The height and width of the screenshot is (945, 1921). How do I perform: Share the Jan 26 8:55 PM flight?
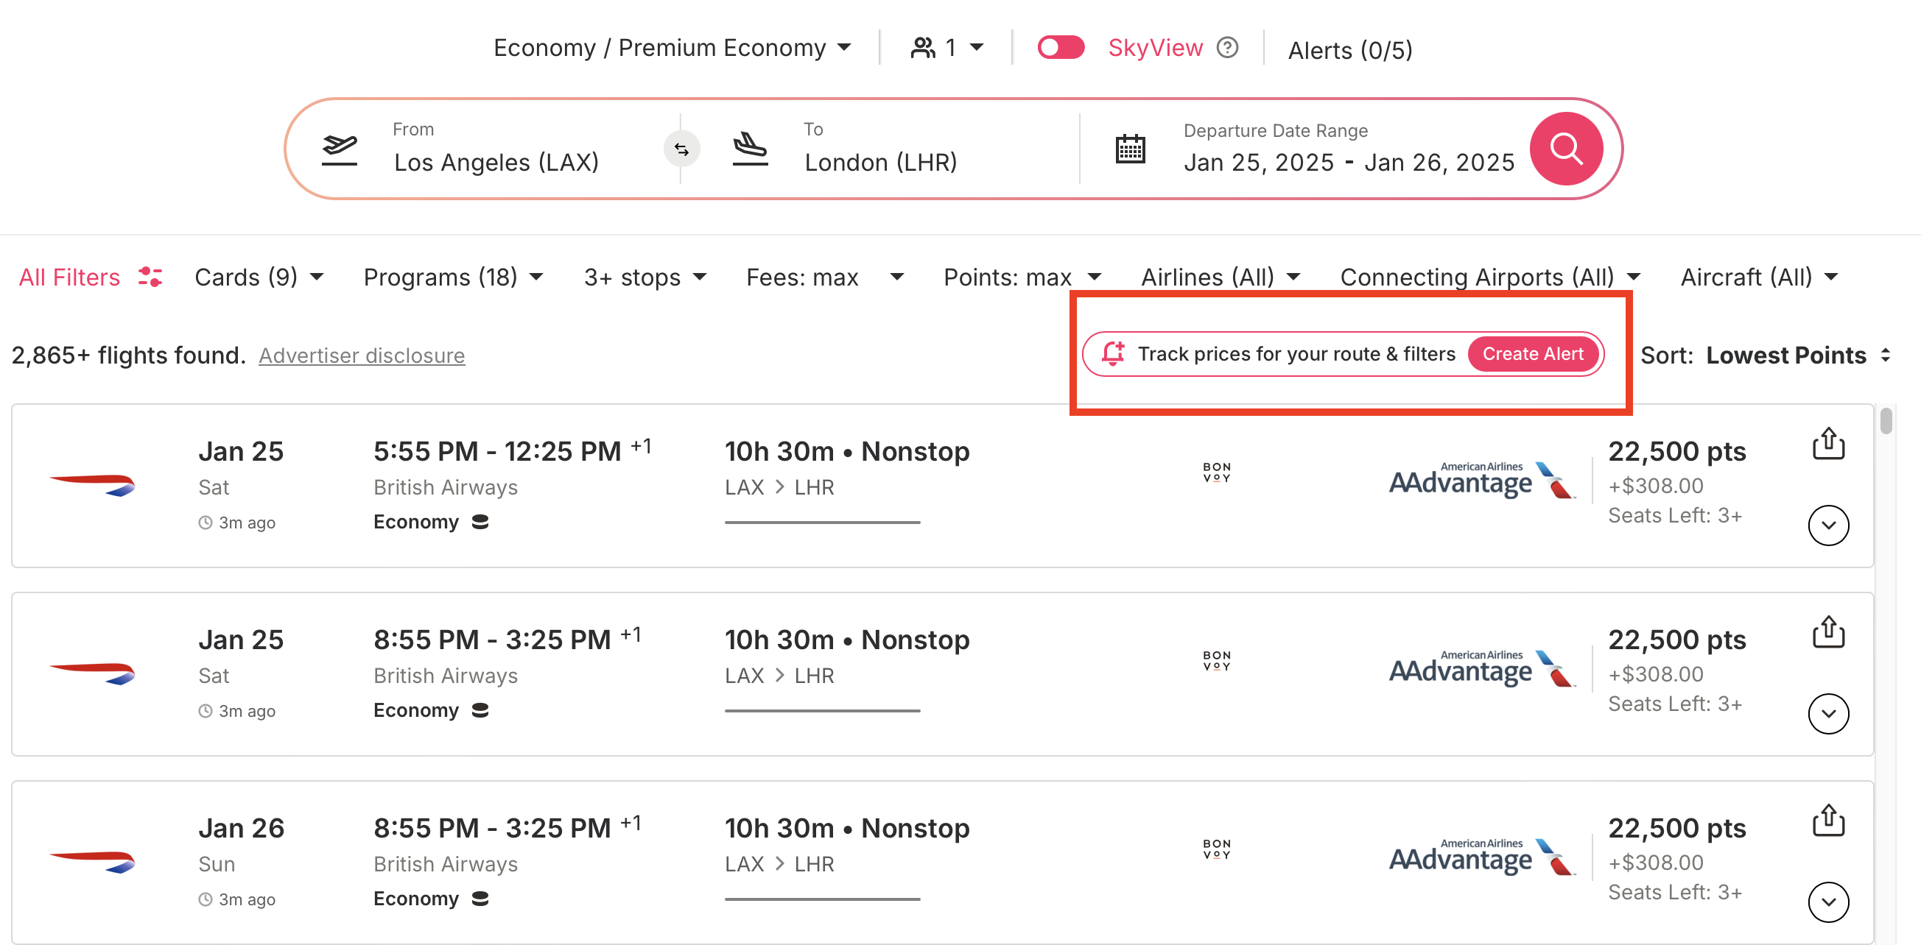pyautogui.click(x=1828, y=821)
